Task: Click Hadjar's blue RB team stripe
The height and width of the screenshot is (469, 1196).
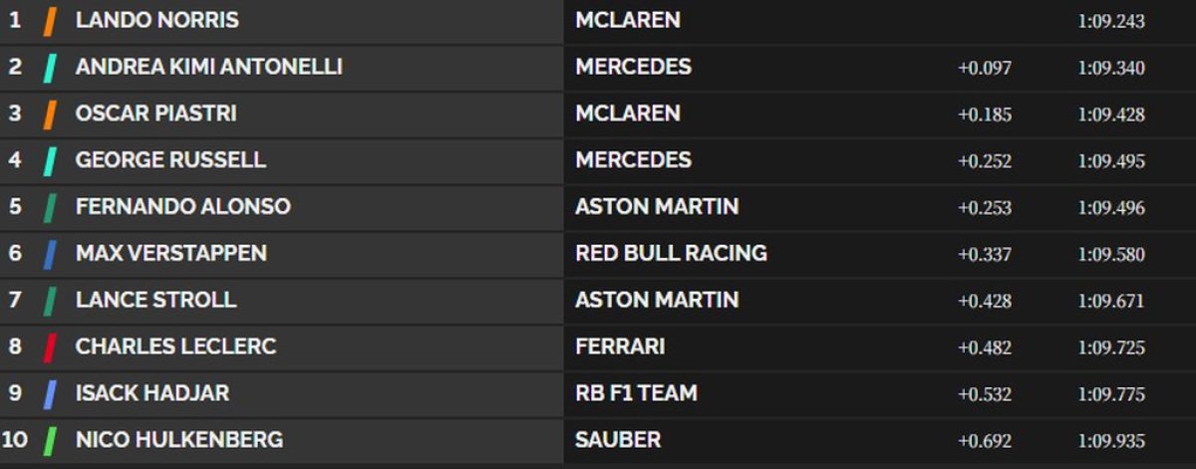Action: (x=50, y=394)
